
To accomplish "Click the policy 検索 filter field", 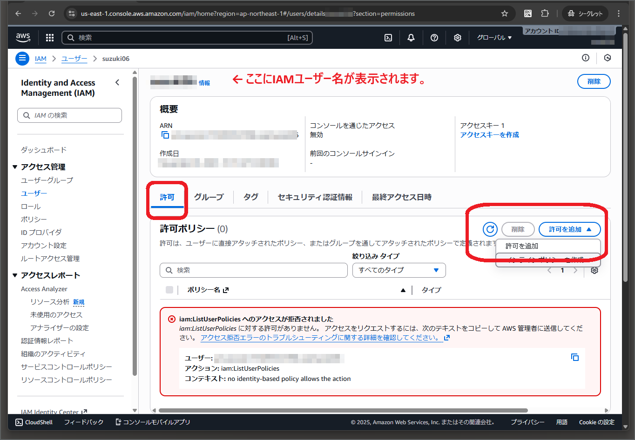I will [x=254, y=270].
